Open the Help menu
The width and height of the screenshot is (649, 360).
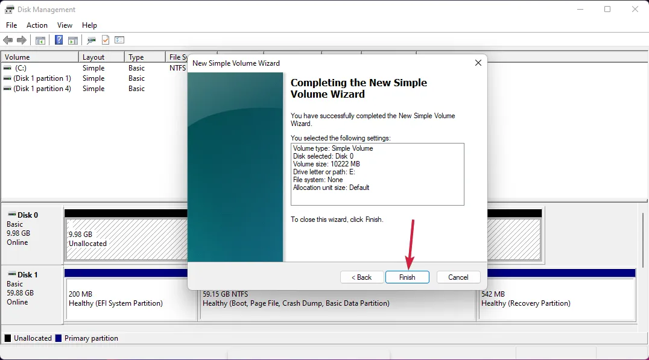pos(89,25)
